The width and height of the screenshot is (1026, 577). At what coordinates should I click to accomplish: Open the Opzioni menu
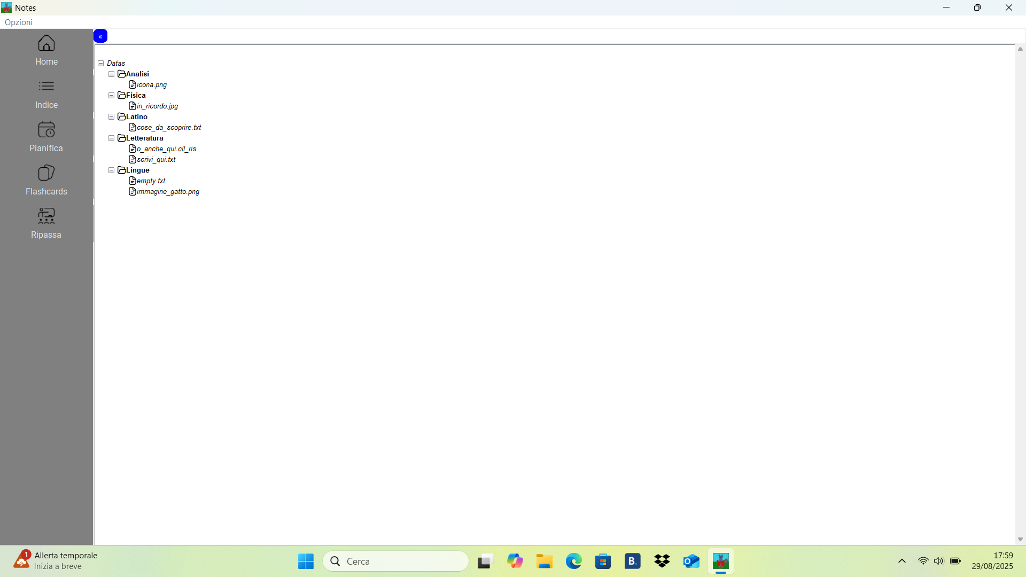(x=19, y=22)
